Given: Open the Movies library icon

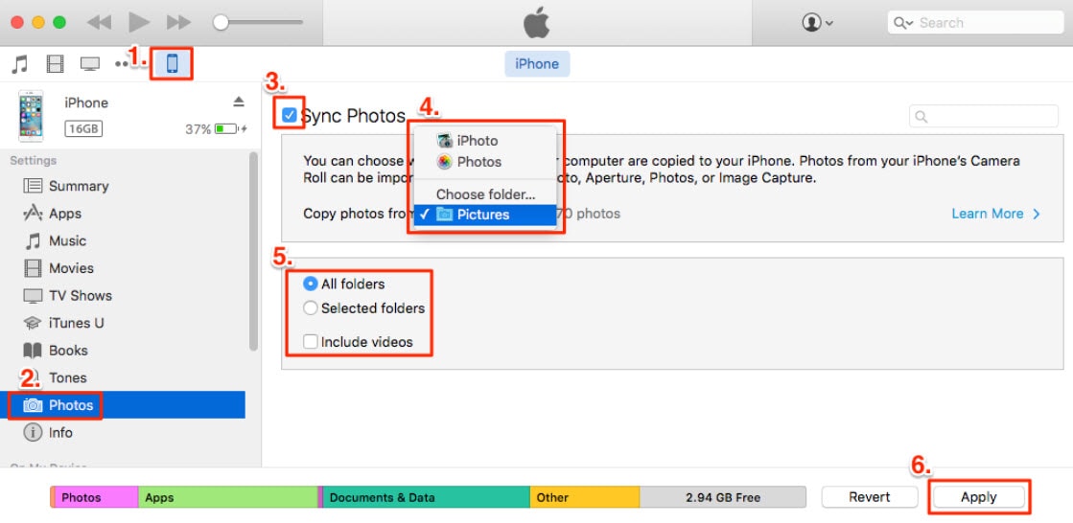Looking at the screenshot, I should 55,64.
